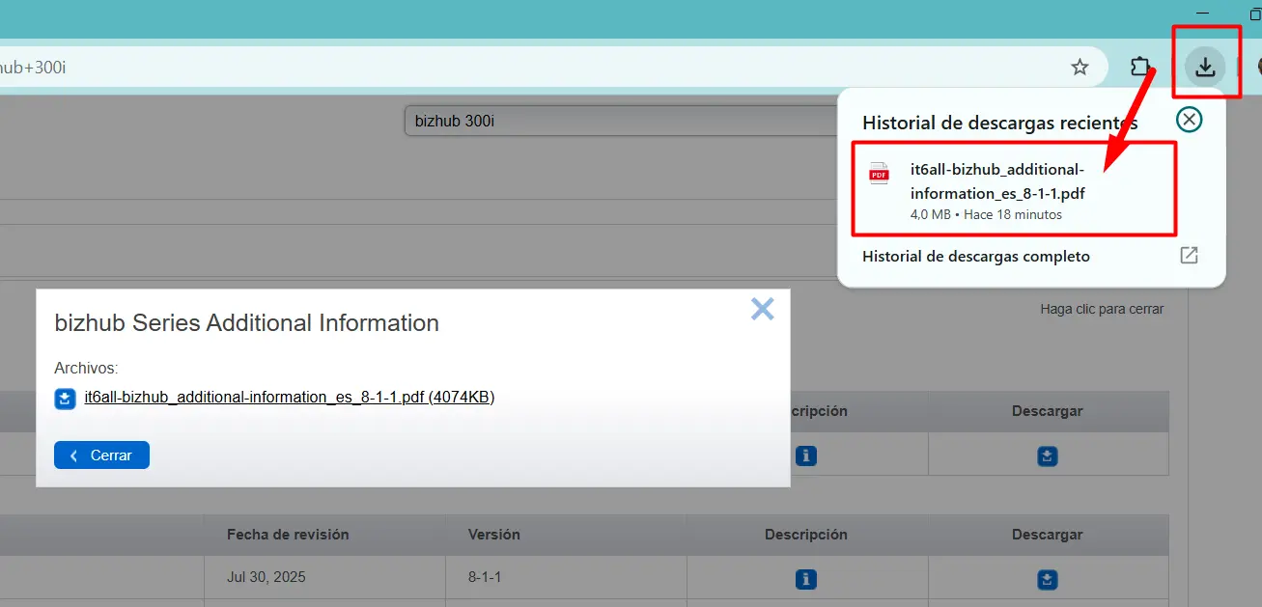The image size is (1262, 607).
Task: Open description info icon in first row
Action: [x=806, y=455]
